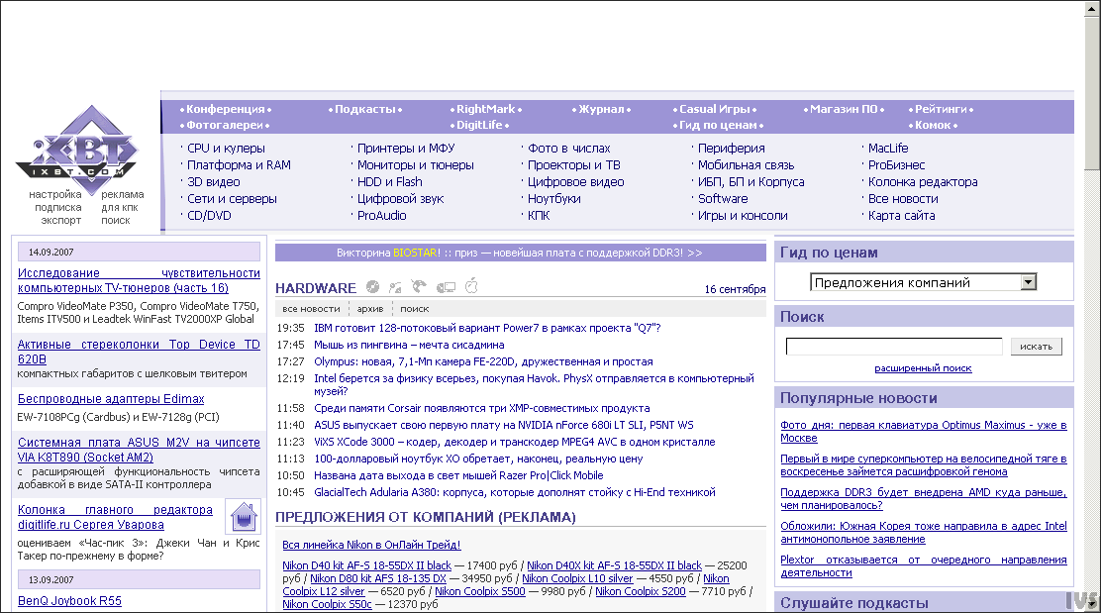Select the архив news tab
Viewport: 1101px width, 613px height.
[370, 309]
